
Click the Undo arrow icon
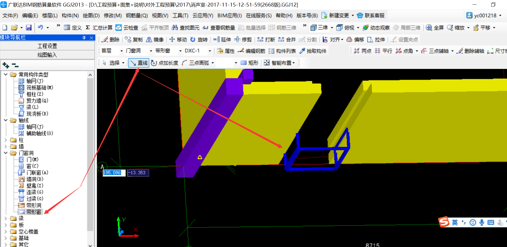40,28
